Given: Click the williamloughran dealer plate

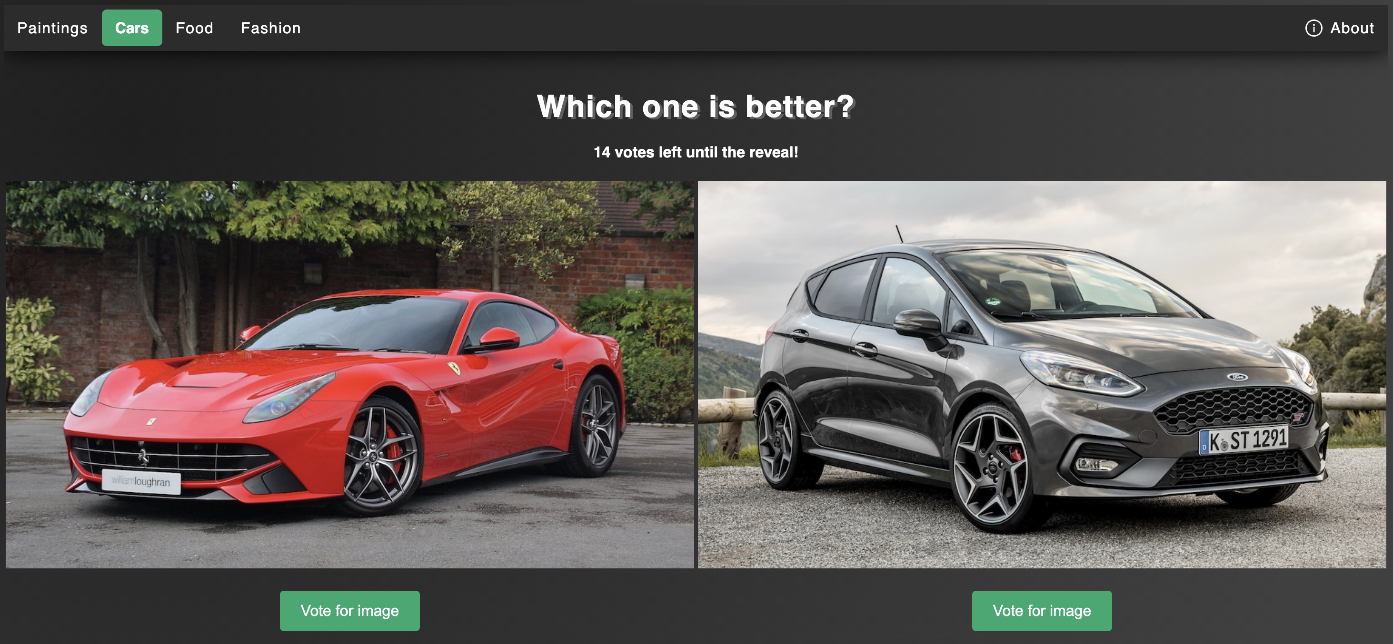Looking at the screenshot, I should pos(141,481).
